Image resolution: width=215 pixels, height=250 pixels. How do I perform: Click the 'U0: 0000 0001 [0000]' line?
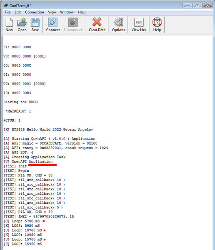coord(25,84)
